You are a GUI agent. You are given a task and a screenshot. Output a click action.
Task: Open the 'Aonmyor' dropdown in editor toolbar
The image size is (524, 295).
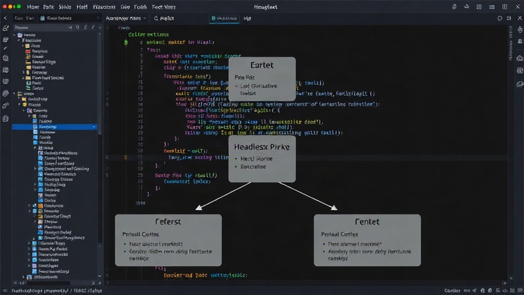126,18
